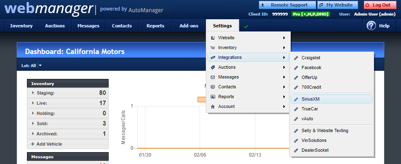Image resolution: width=401 pixels, height=164 pixels.
Task: Click the Contacts card icon in Settings menu
Action: (213, 87)
